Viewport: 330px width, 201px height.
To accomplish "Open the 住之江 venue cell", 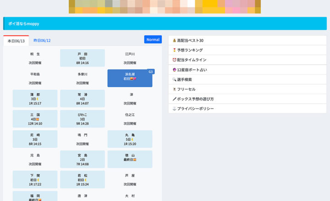I will 130,119.
